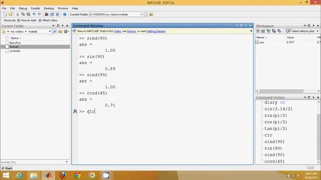Undock the Command Window panel
Image resolution: width=321 pixels, height=180 pixels.
246,25
